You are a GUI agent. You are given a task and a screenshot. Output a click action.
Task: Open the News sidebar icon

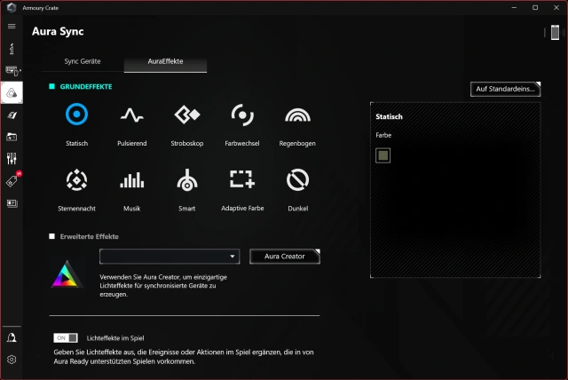tap(12, 203)
